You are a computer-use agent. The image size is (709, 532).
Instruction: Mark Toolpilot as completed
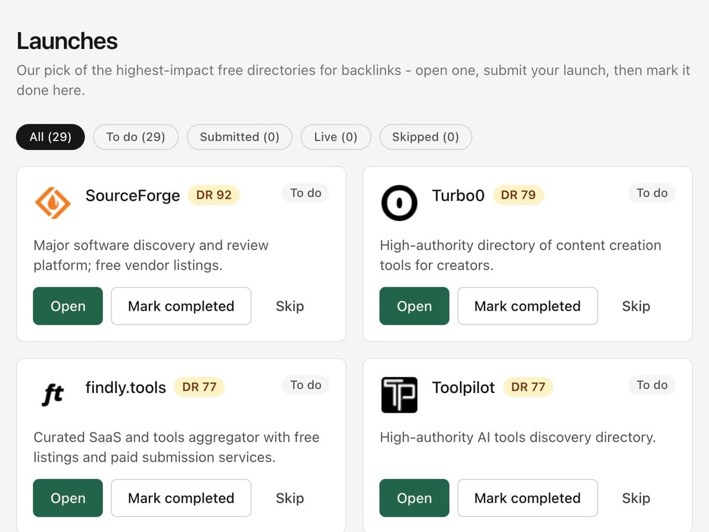(x=528, y=498)
